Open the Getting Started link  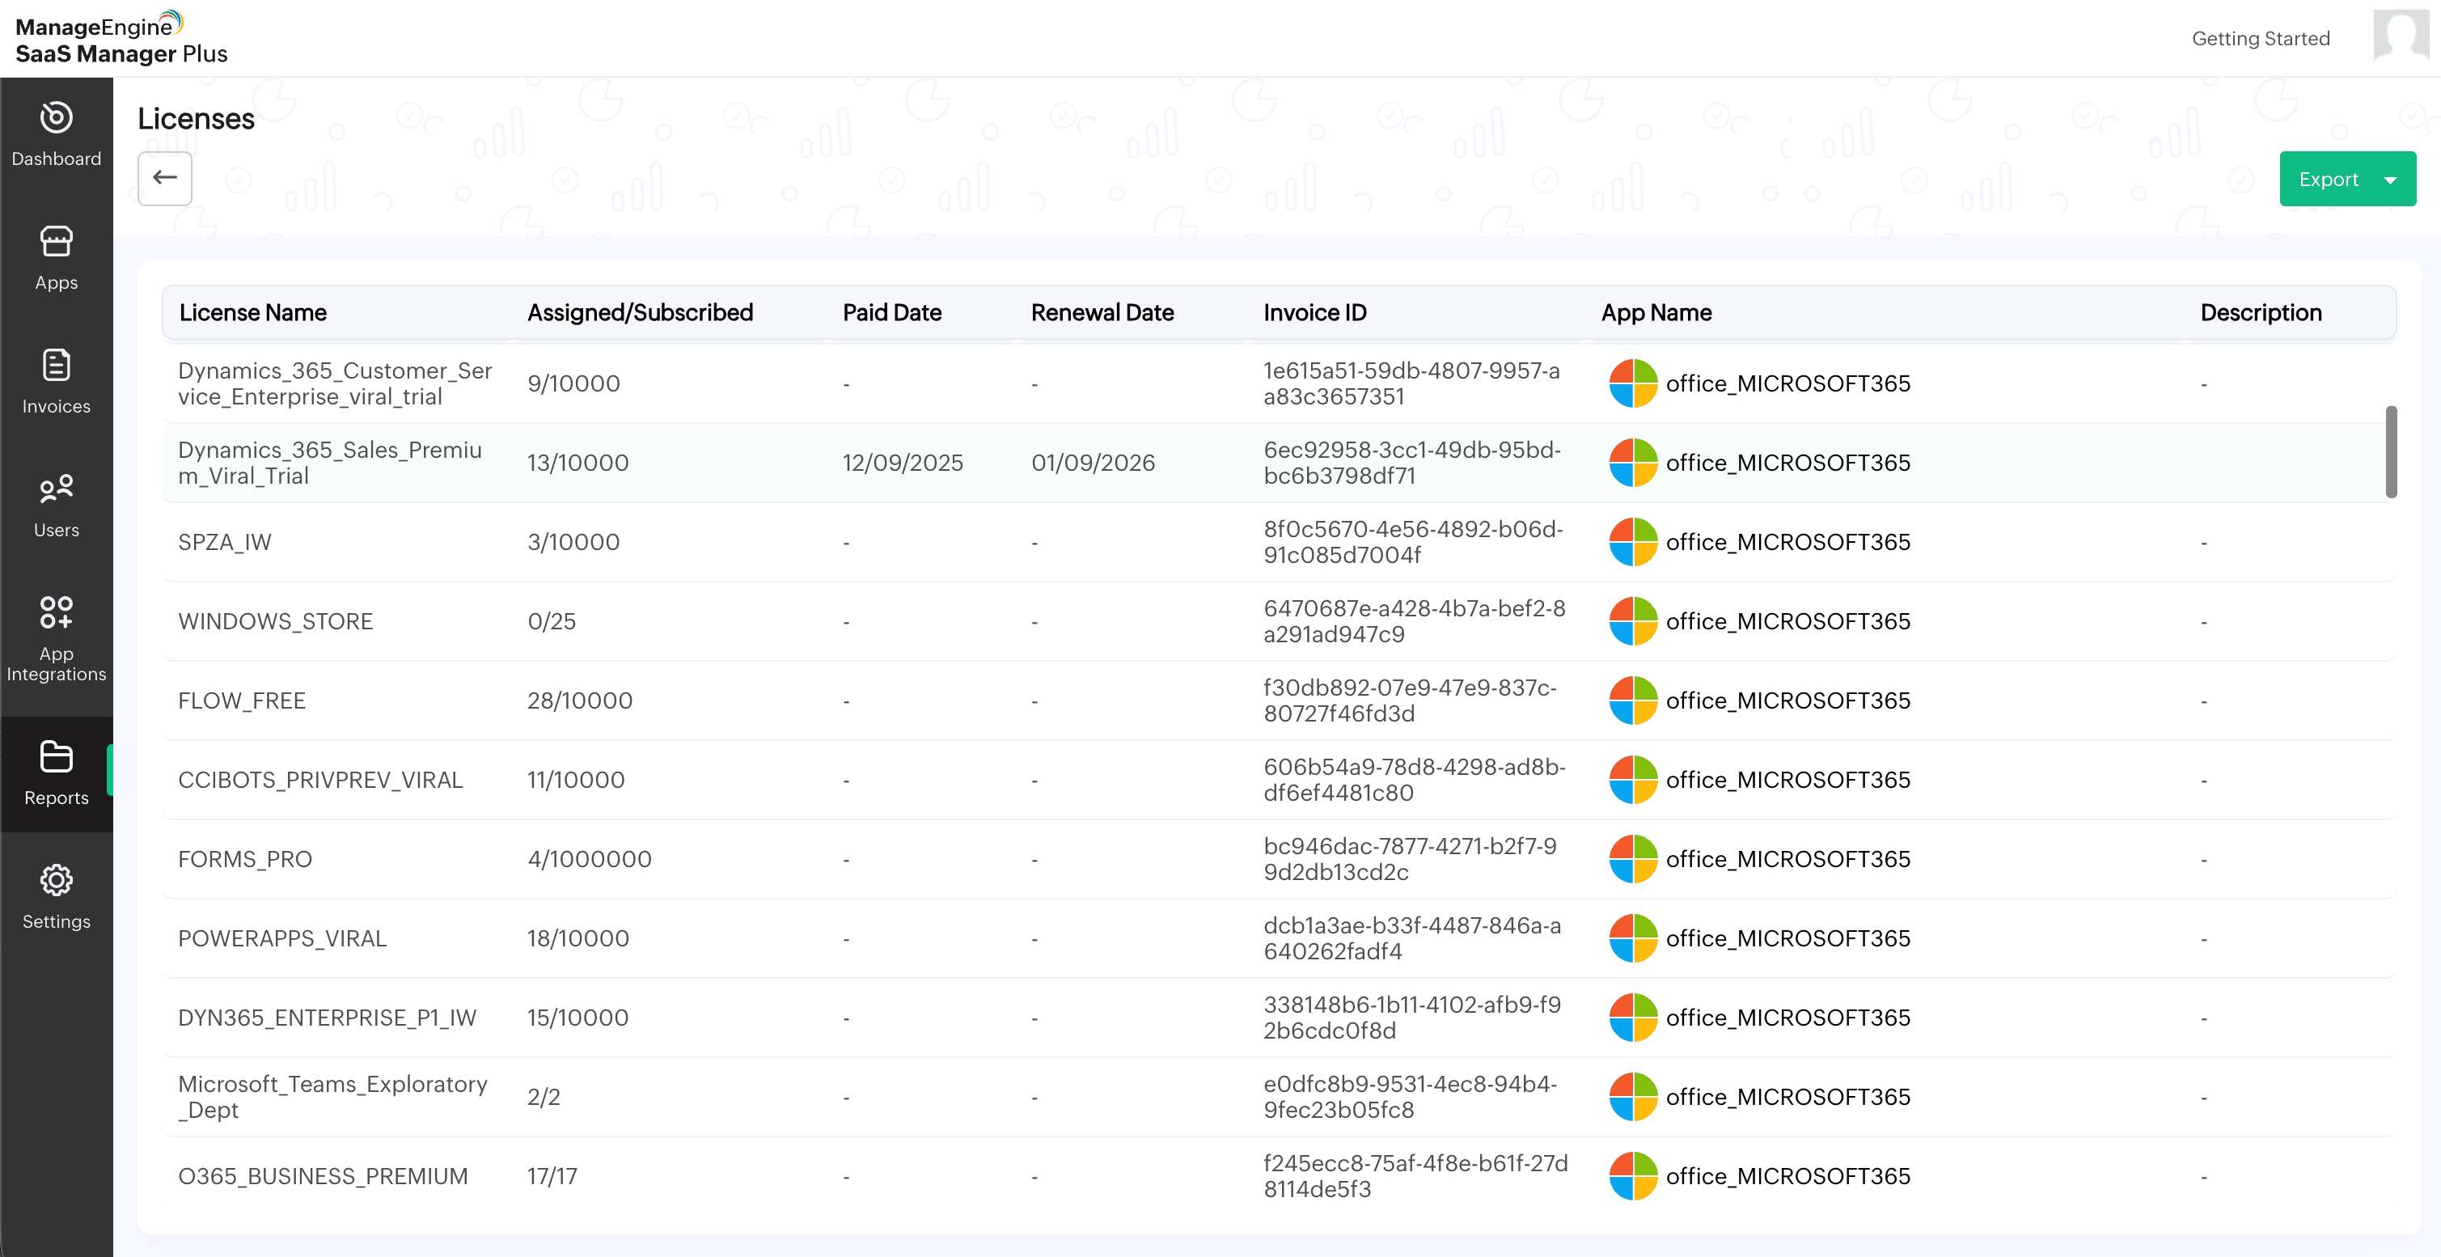coord(2260,39)
